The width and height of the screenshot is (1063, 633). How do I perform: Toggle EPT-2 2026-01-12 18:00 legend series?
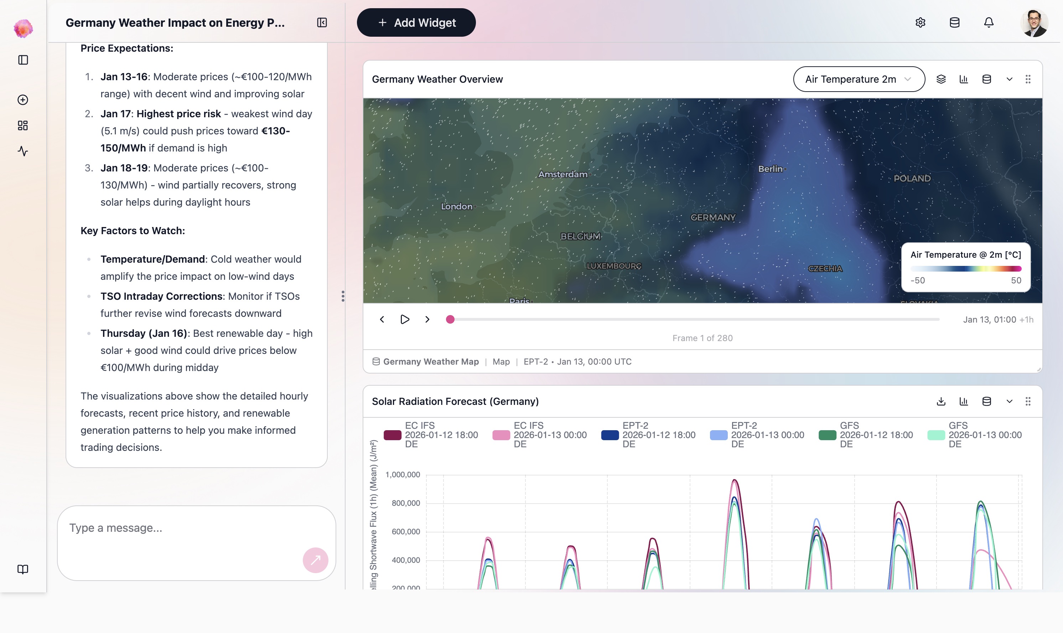648,435
